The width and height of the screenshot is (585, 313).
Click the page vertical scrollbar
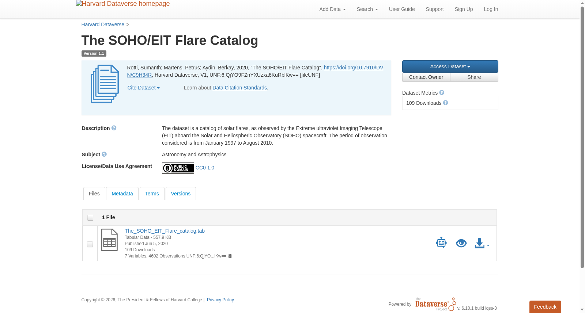(582, 137)
